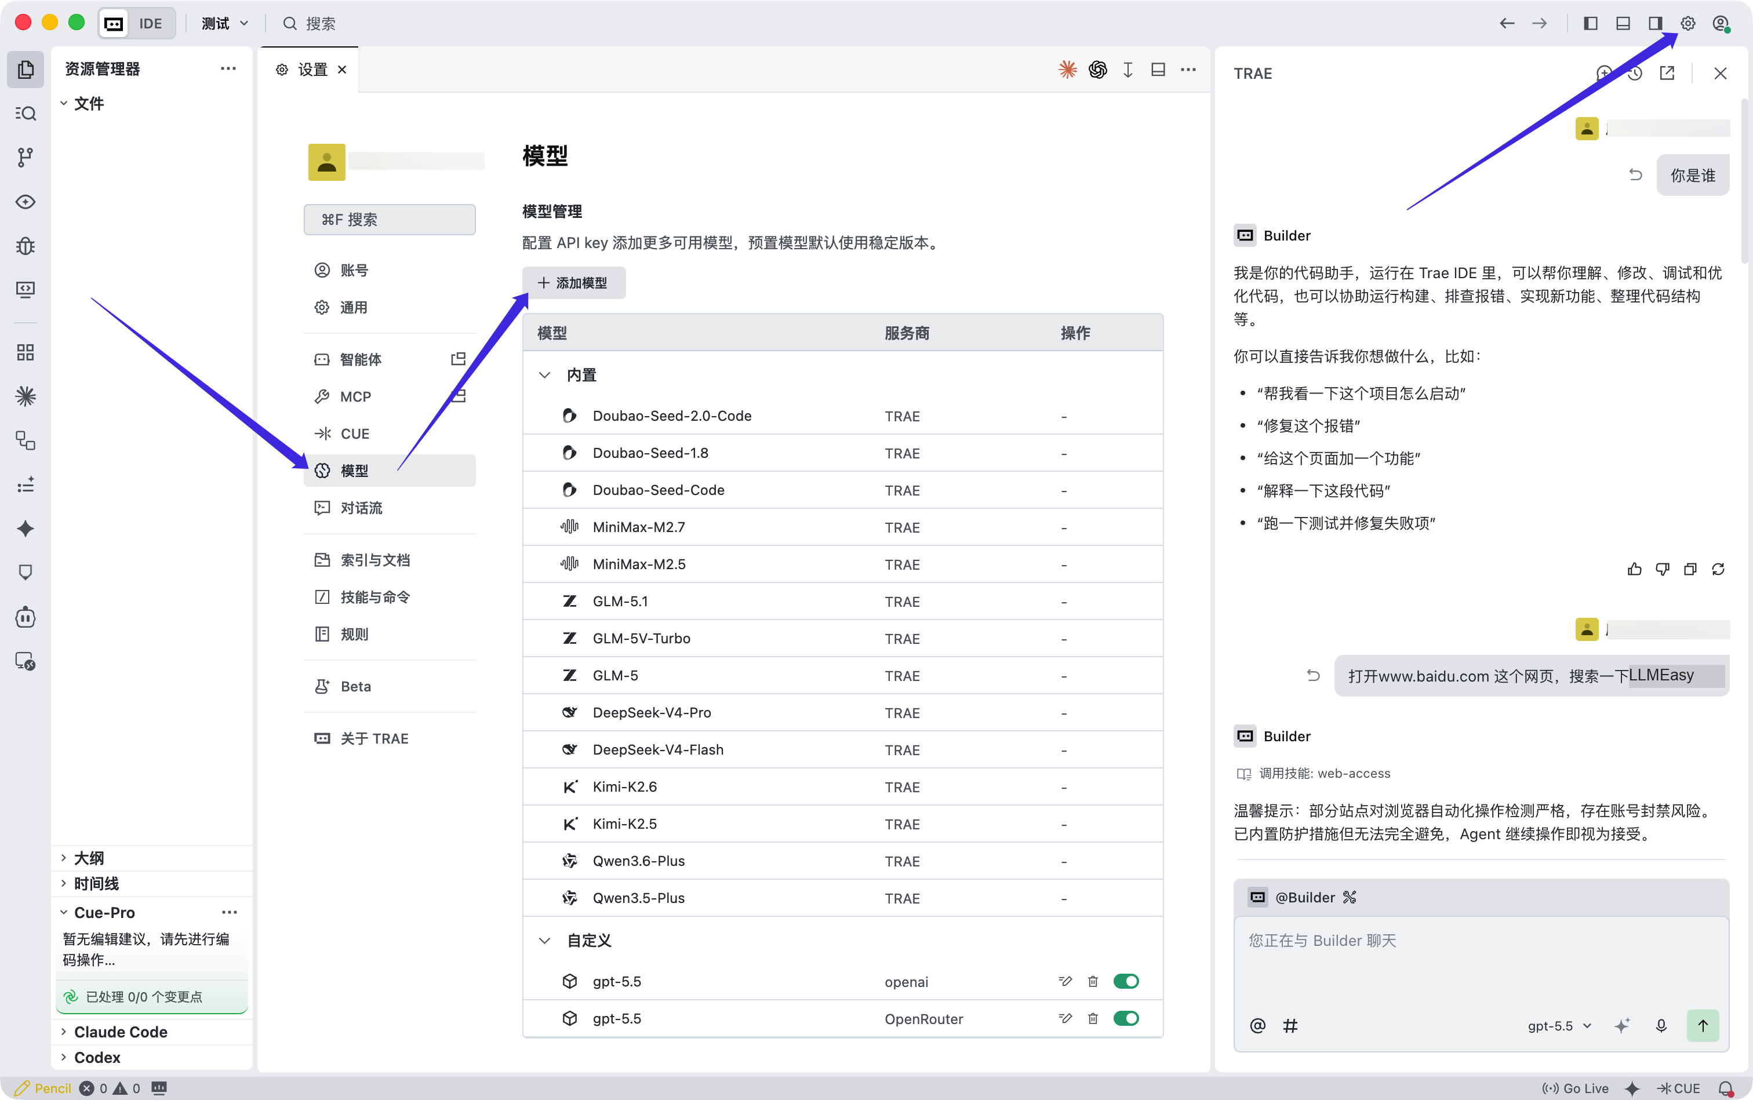
Task: Open the source control branch icon
Action: [26, 157]
